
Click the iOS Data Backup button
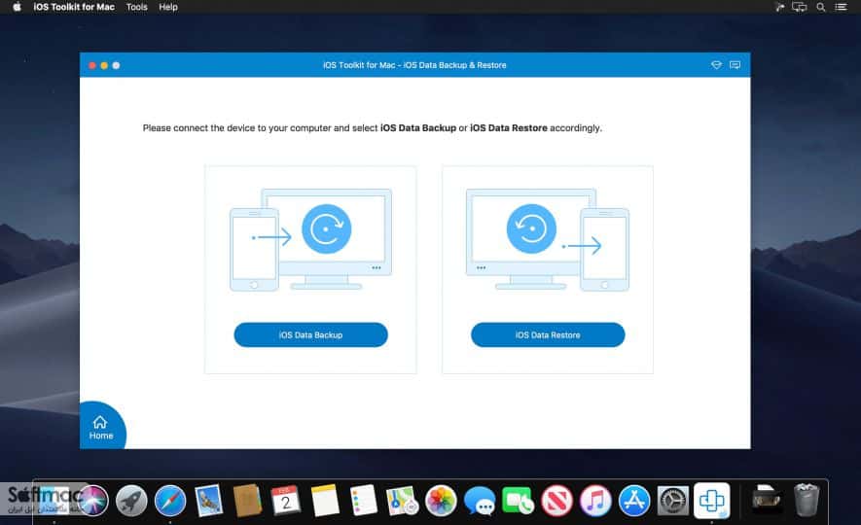310,334
